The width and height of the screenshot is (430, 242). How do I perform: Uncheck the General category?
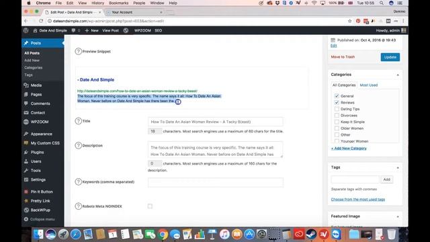337,96
